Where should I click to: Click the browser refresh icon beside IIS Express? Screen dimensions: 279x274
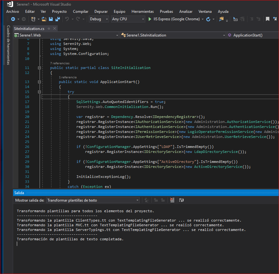pos(208,19)
